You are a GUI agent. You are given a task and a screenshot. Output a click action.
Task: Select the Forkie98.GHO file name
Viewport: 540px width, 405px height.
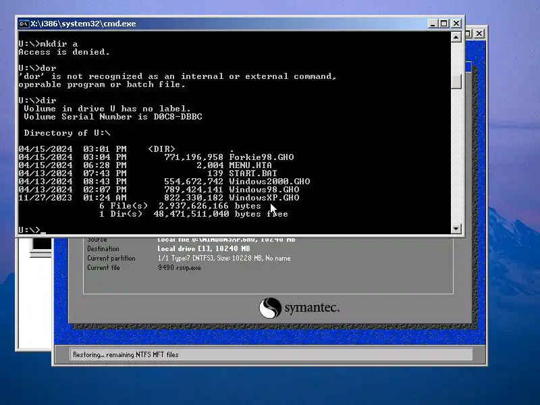click(x=261, y=157)
